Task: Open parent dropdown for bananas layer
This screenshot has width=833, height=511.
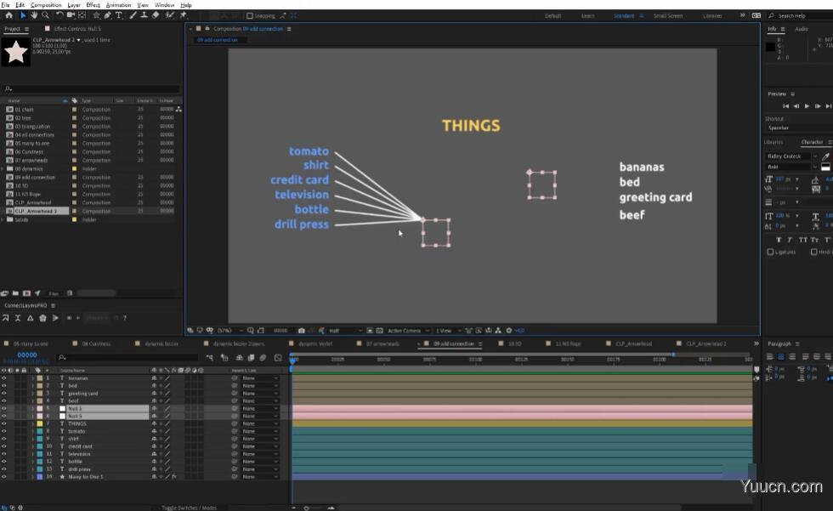Action: coord(260,378)
